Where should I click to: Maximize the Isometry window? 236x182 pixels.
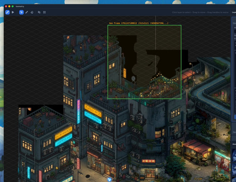click(13, 6)
